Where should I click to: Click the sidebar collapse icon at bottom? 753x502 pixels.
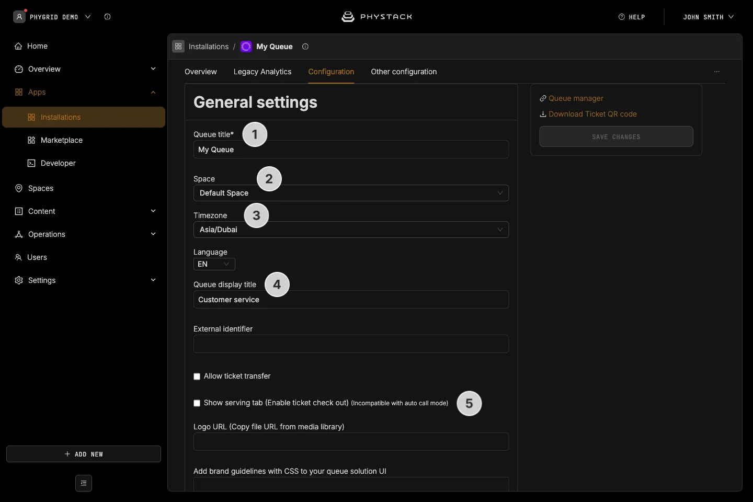point(84,483)
